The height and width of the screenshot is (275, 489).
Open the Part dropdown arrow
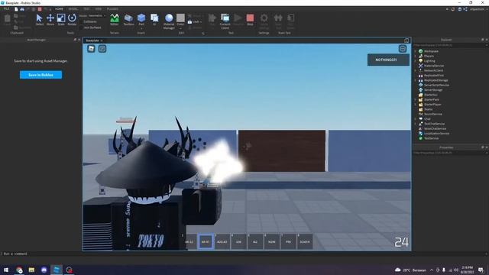(x=141, y=28)
